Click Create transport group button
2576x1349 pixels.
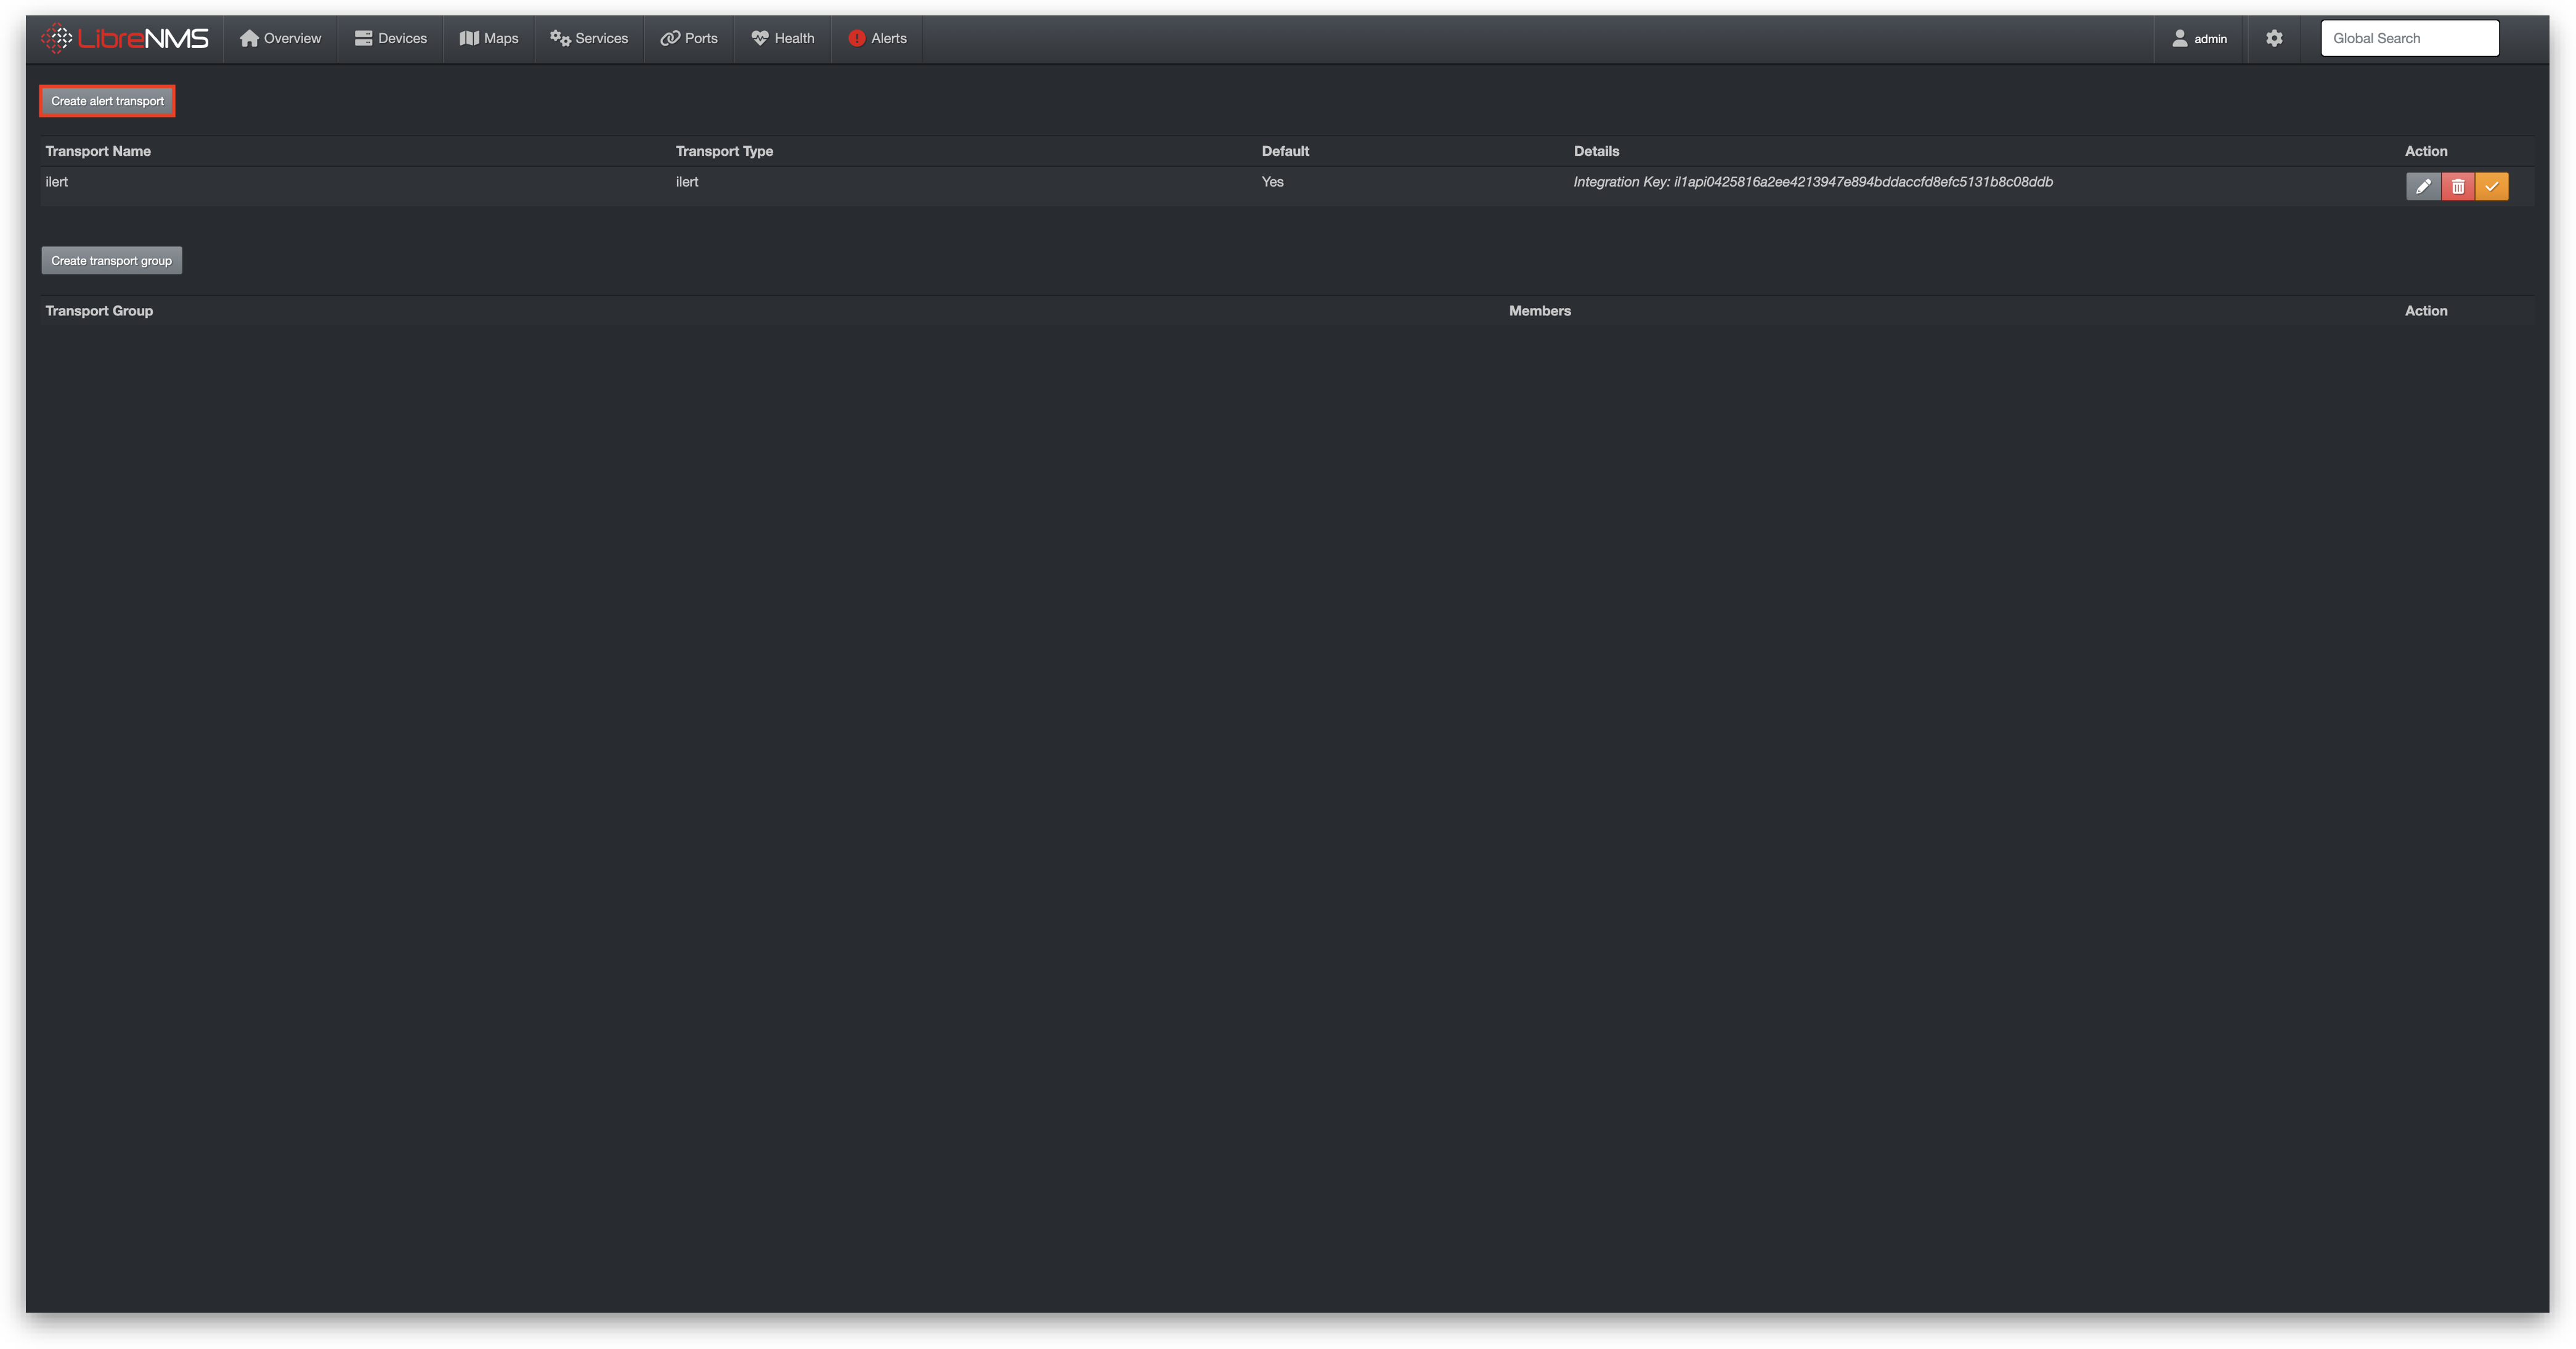[x=111, y=261]
